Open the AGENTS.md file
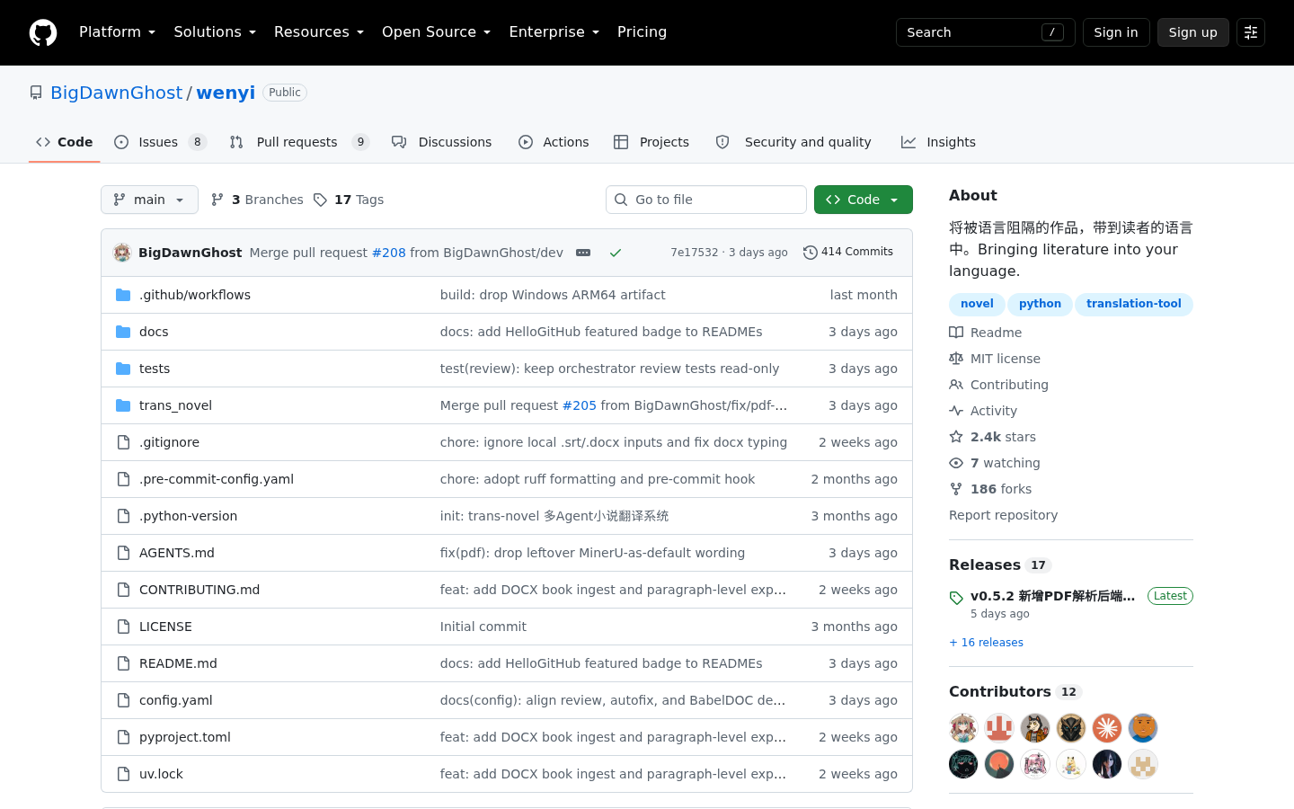This screenshot has height=809, width=1294. pos(177,553)
